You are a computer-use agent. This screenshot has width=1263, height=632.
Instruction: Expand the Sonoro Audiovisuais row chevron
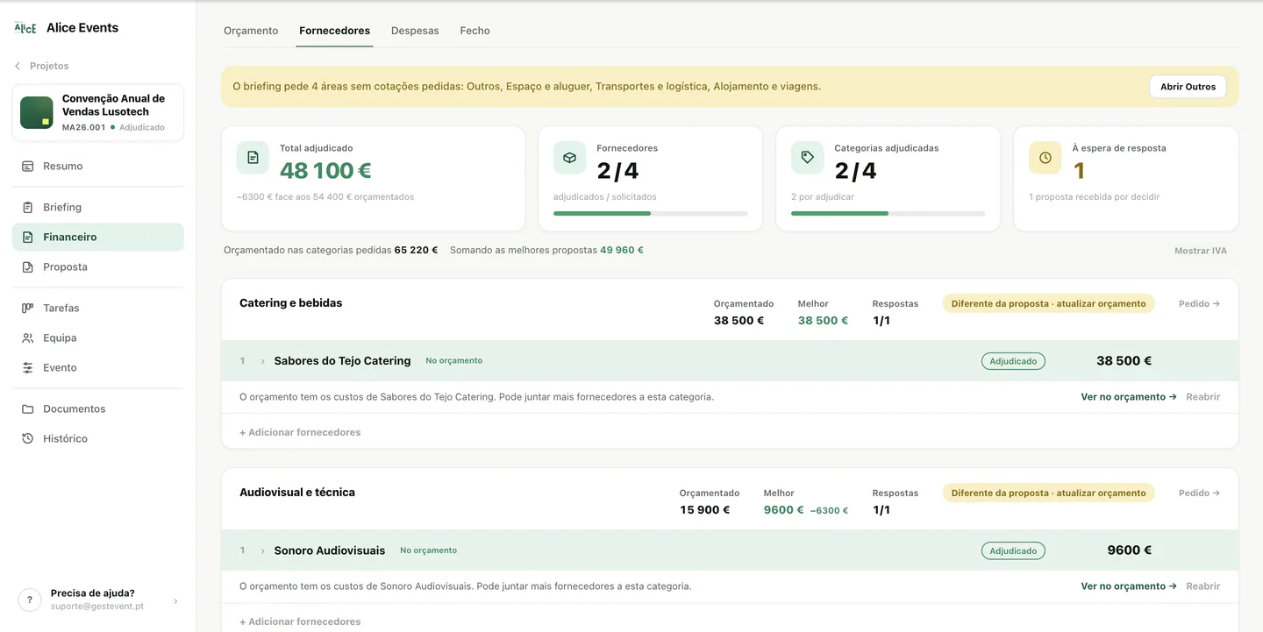(262, 550)
